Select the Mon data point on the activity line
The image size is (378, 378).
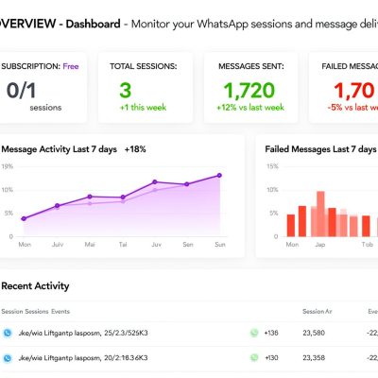click(24, 218)
